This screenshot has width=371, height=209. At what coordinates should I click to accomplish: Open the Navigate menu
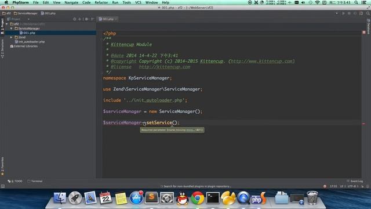coord(71,2)
